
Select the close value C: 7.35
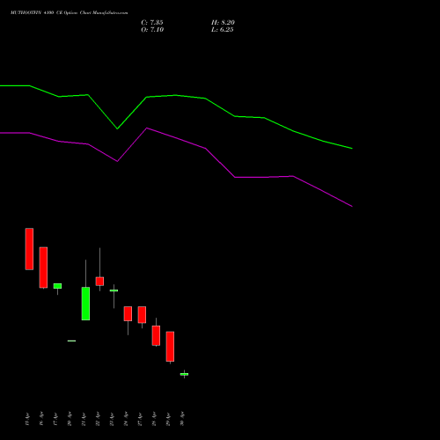tap(152, 22)
